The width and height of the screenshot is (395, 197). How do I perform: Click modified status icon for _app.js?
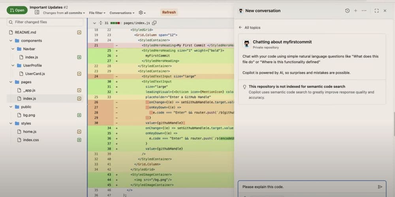79,90
